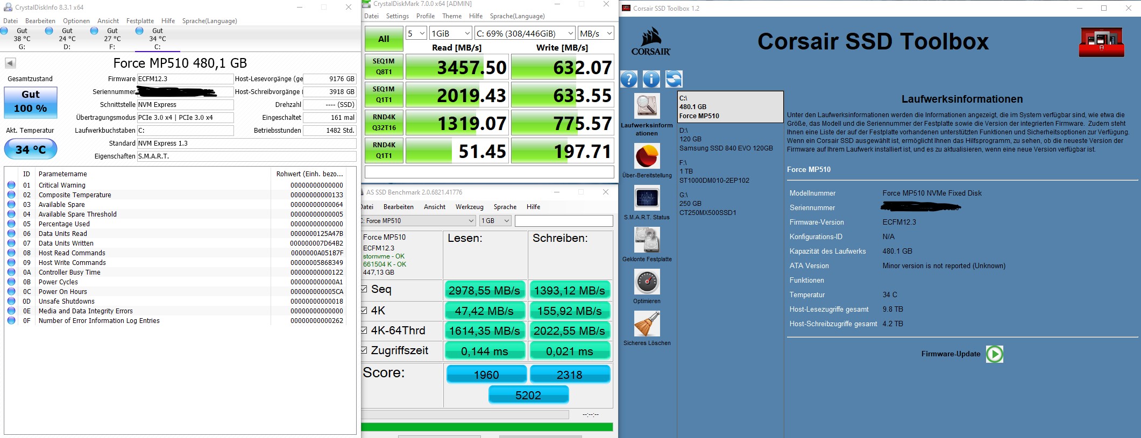Click the blue info icon in Corsair Toolbox
1141x438 pixels.
(651, 79)
